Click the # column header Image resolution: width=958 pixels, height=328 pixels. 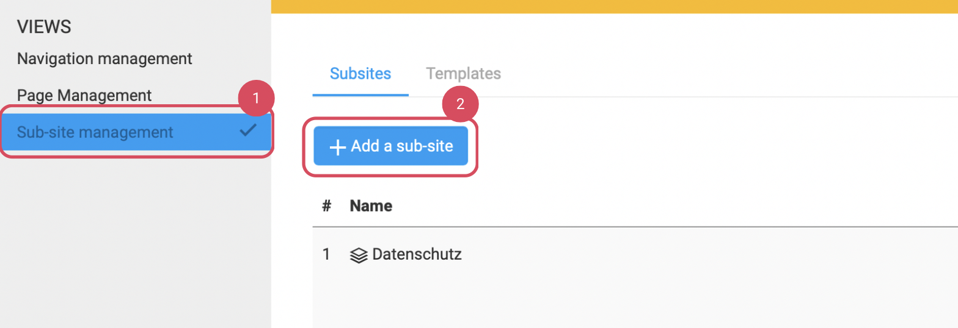point(326,206)
